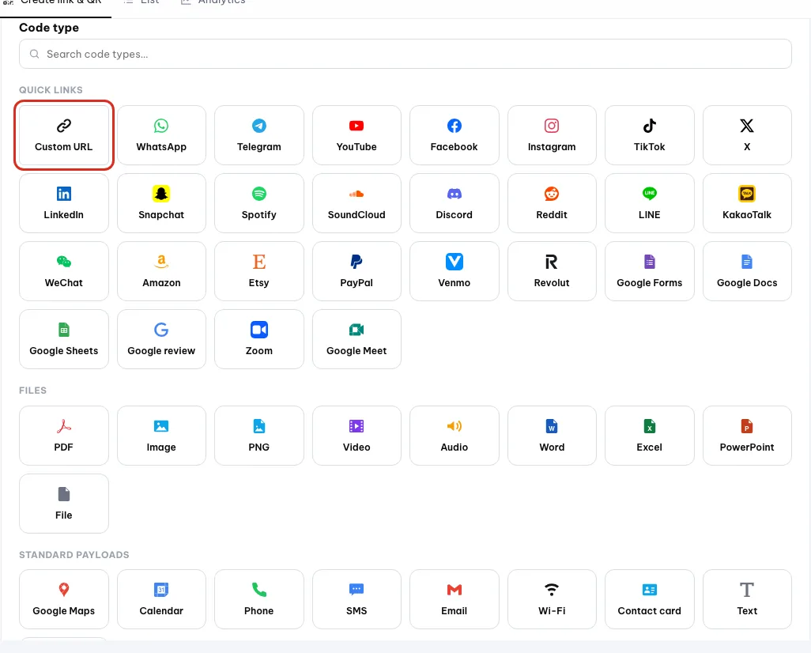Pick the Wi-Fi payload type
811x653 pixels.
coord(552,599)
